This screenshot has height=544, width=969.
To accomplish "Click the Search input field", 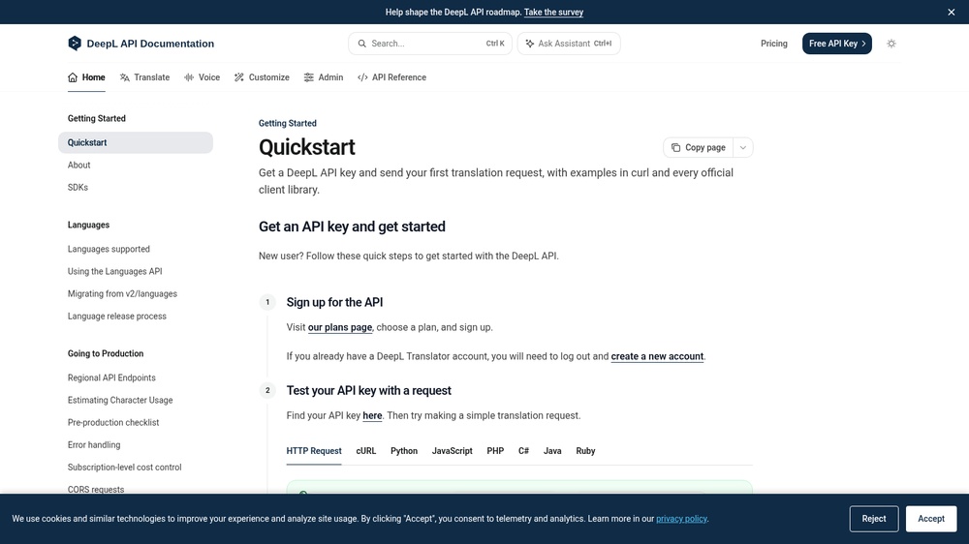I will (430, 44).
